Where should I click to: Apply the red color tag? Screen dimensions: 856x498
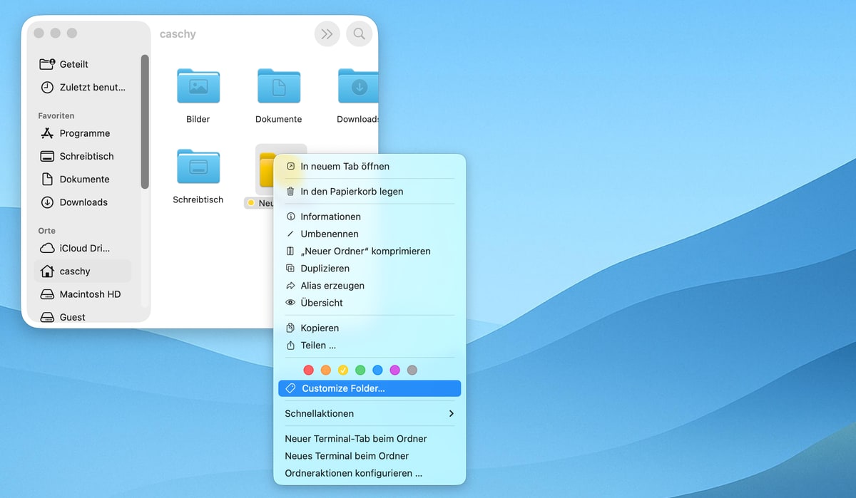[309, 370]
